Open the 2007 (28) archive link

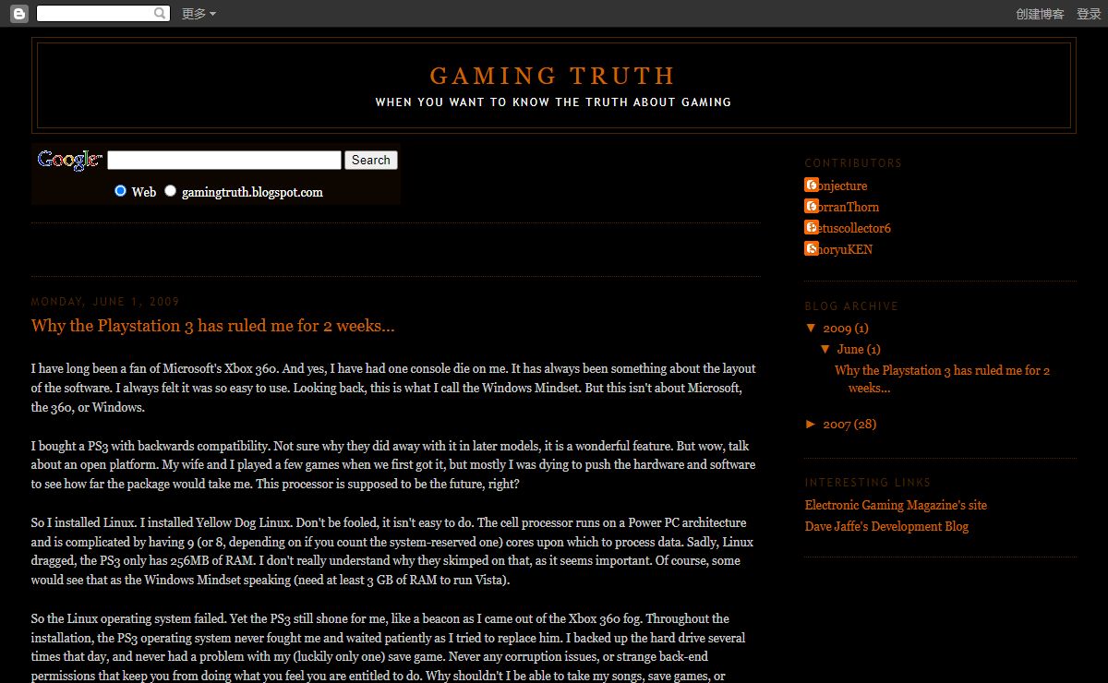[849, 424]
